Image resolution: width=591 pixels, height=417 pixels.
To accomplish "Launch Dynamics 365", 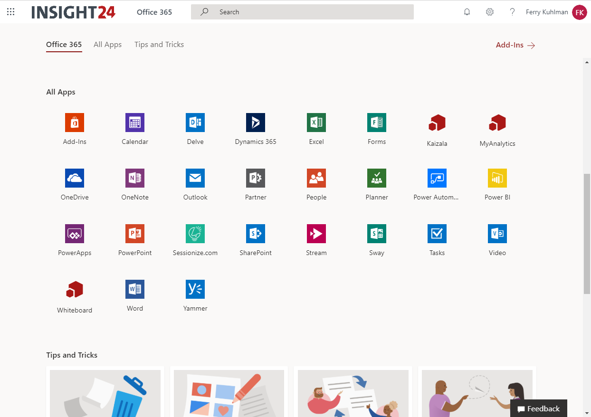I will (x=256, y=123).
